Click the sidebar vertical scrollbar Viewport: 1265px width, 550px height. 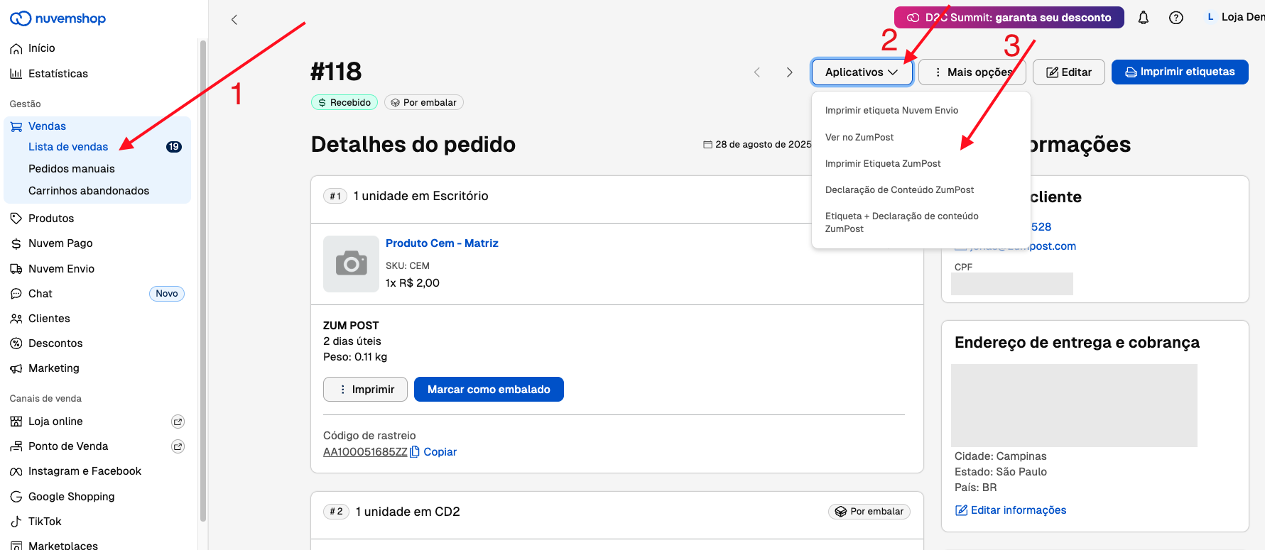point(203,284)
